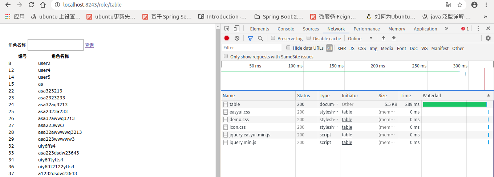Open the Introduction bookmark
Viewport: 494px width, 177px height.
(222, 16)
